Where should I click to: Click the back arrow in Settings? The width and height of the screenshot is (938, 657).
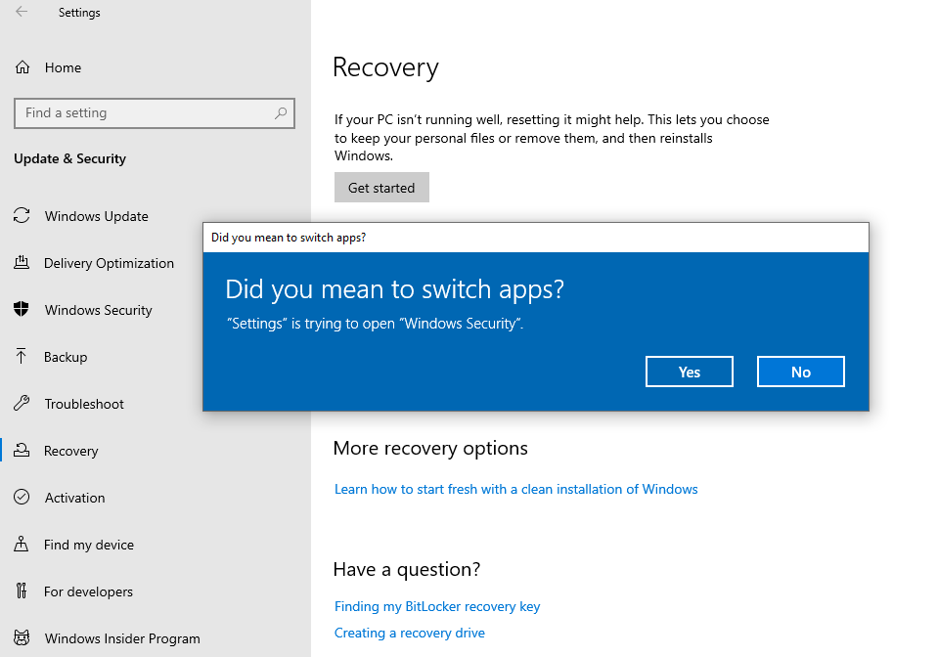coord(22,12)
